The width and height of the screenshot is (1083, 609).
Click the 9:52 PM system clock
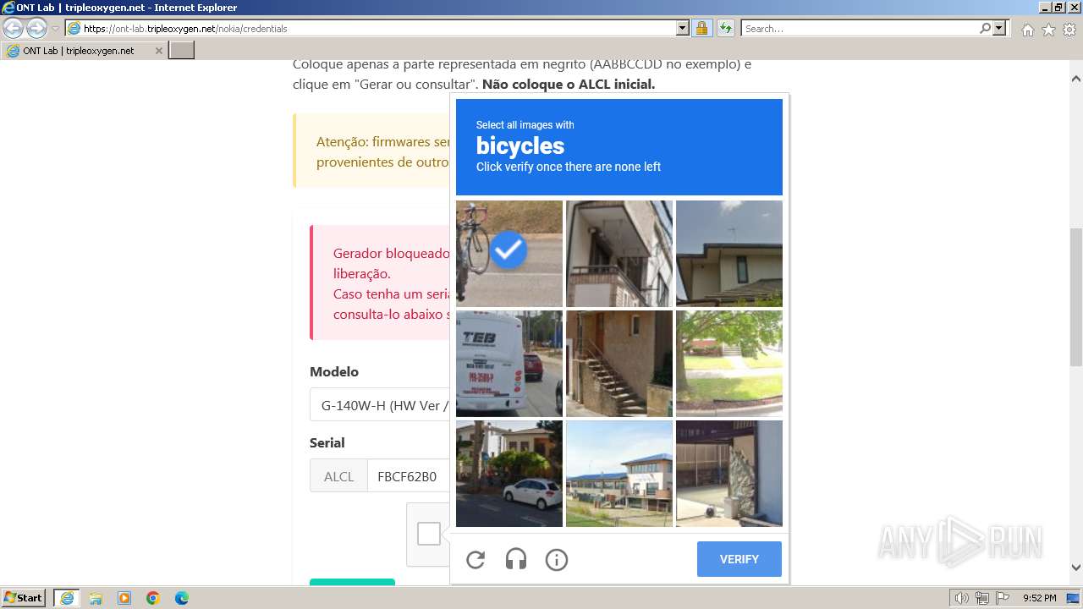1039,598
